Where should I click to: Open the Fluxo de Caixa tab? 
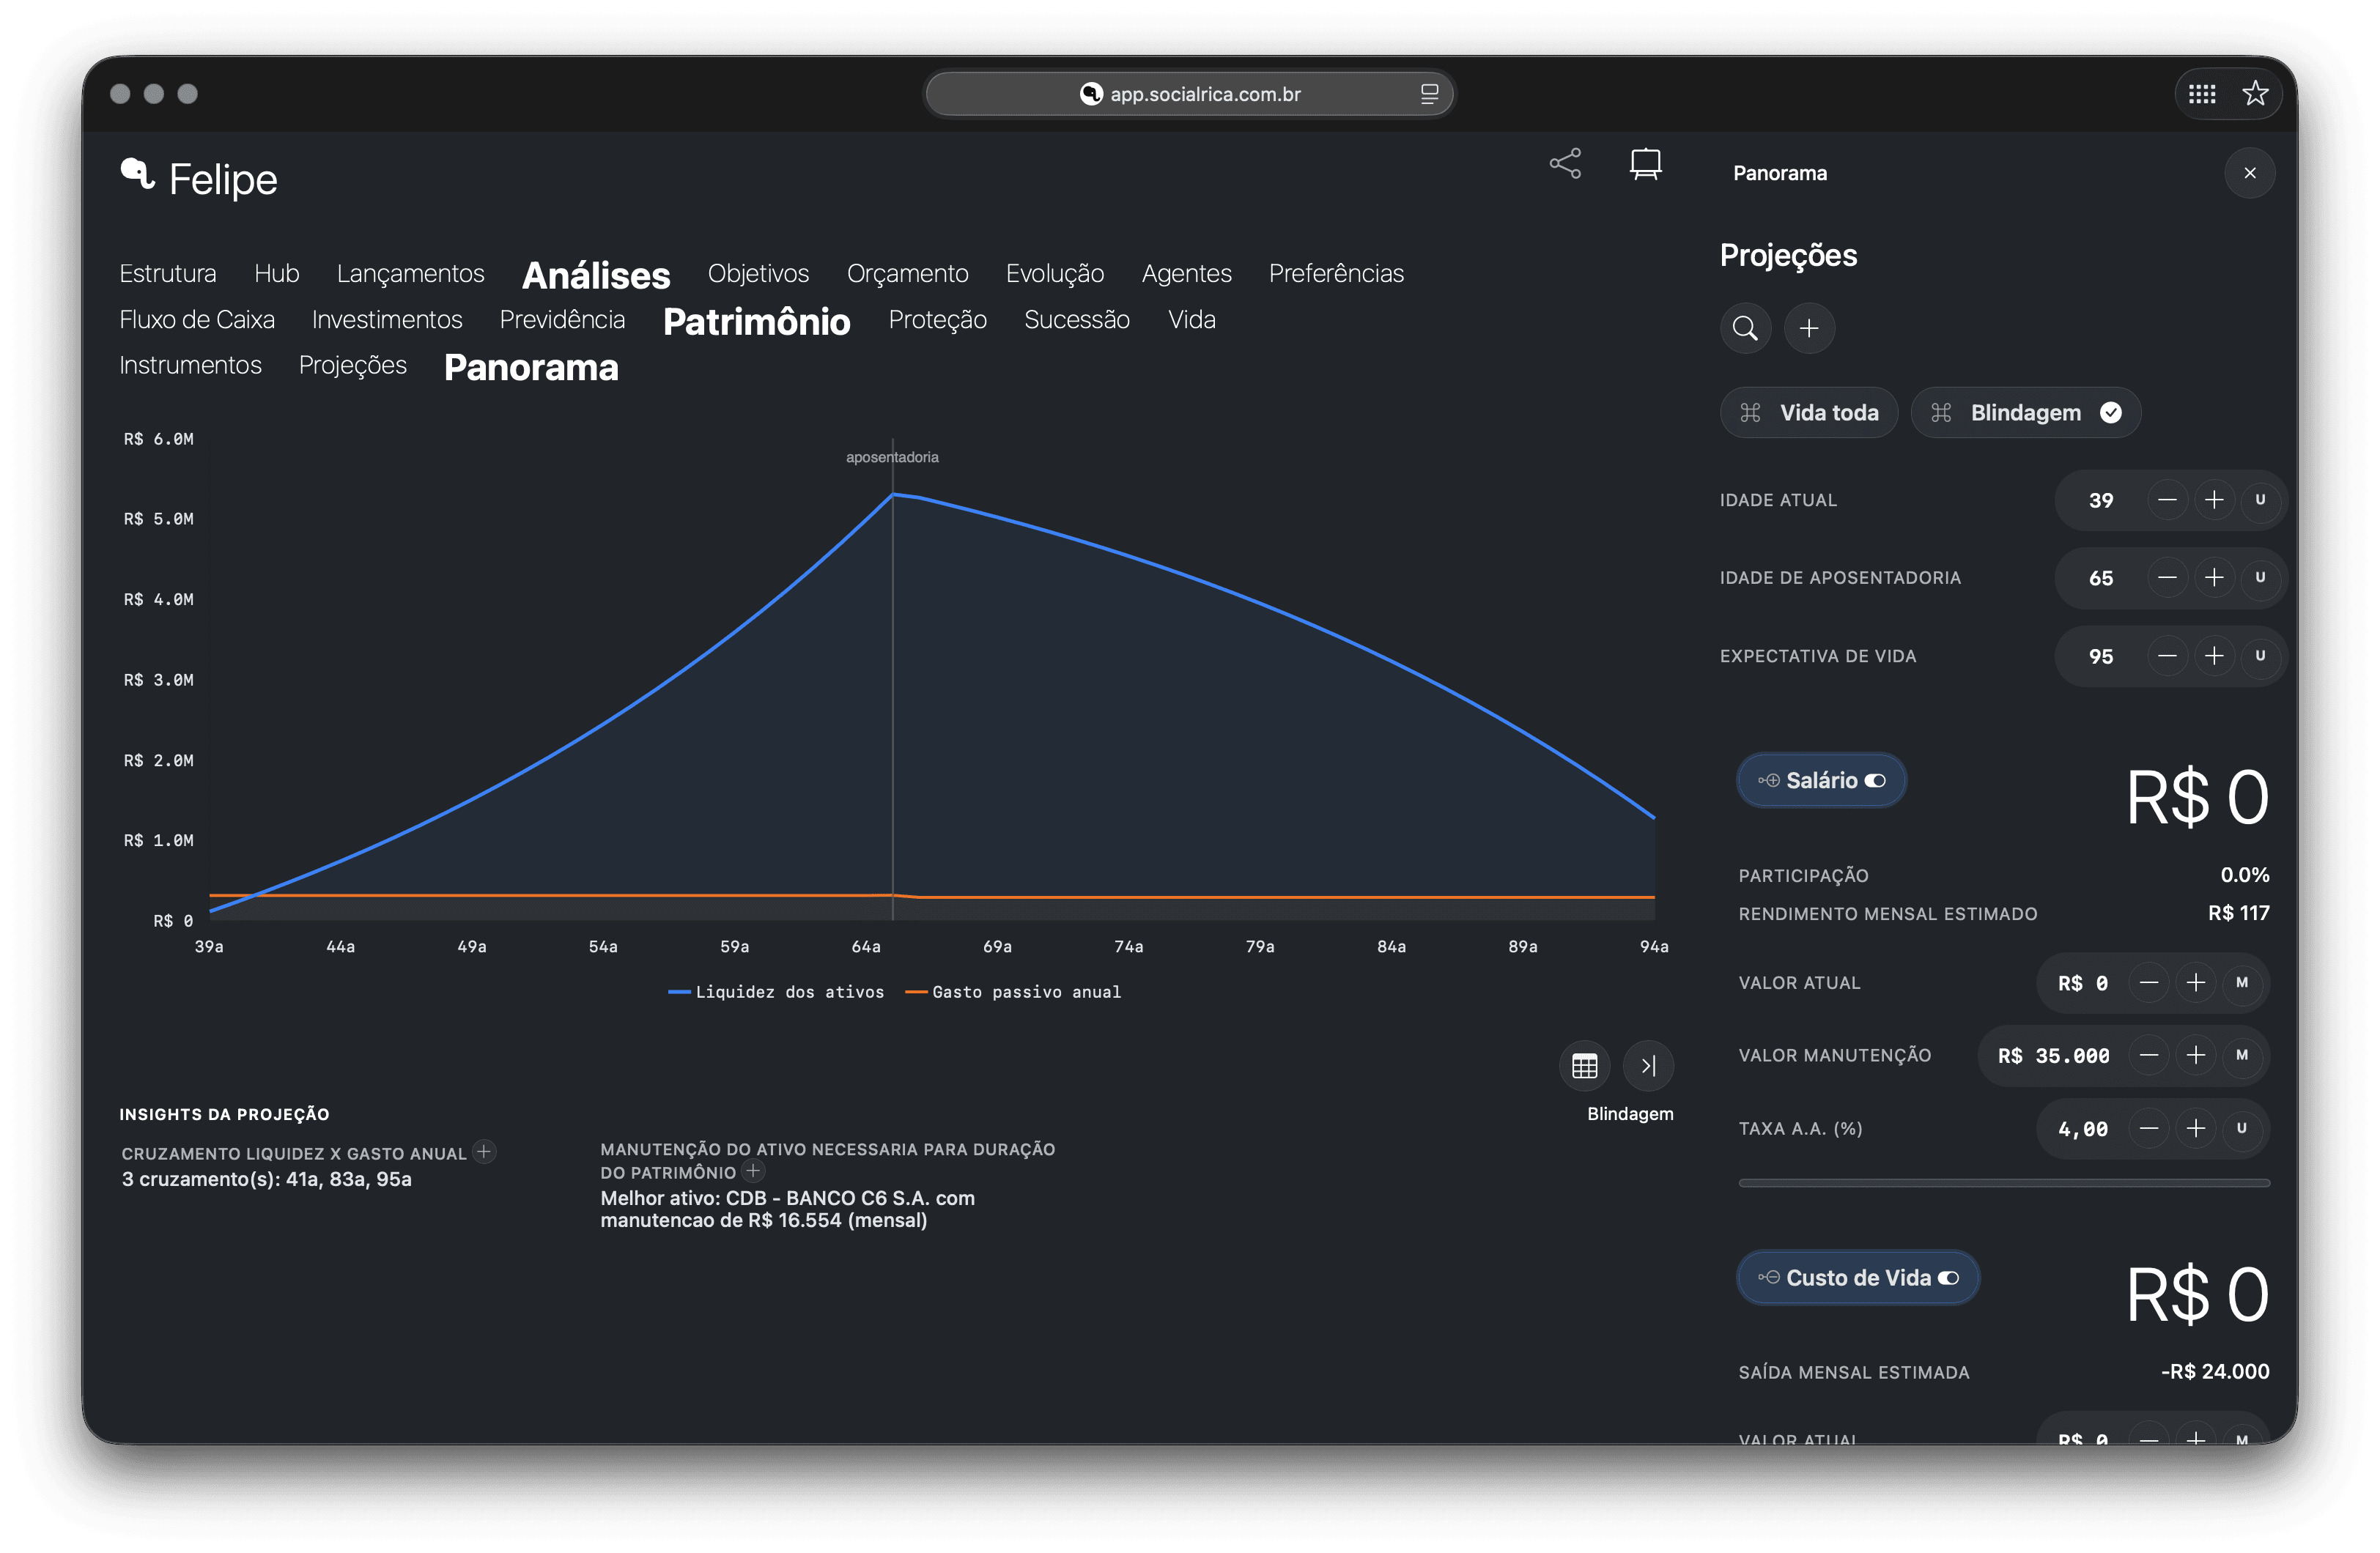click(x=197, y=319)
